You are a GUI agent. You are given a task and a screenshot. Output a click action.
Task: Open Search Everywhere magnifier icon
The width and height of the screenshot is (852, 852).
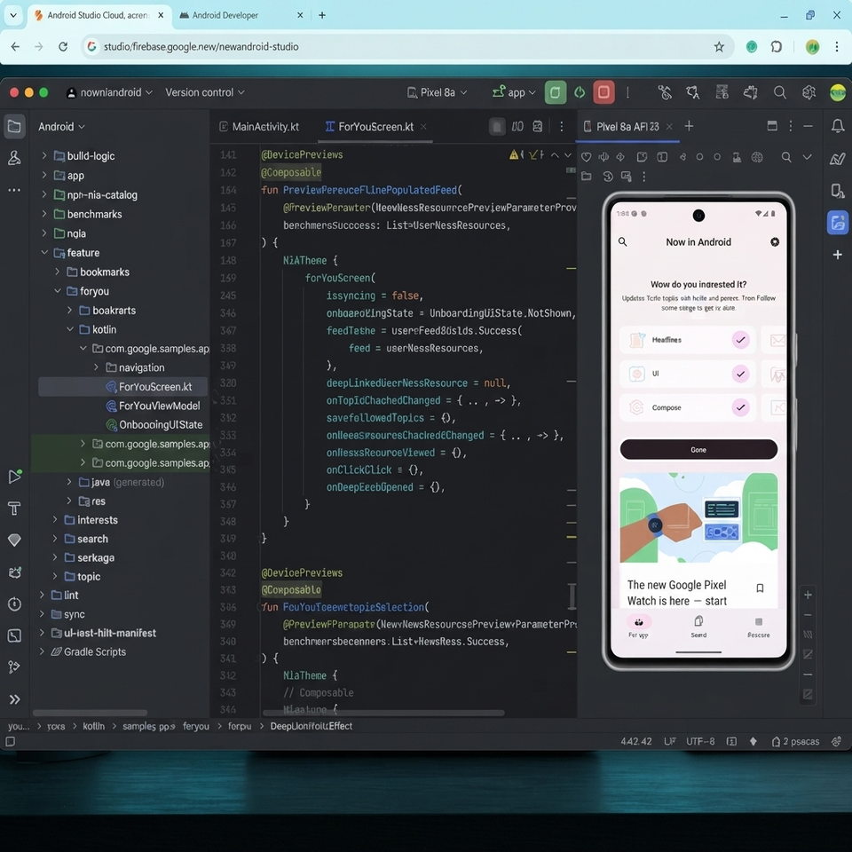(x=779, y=92)
